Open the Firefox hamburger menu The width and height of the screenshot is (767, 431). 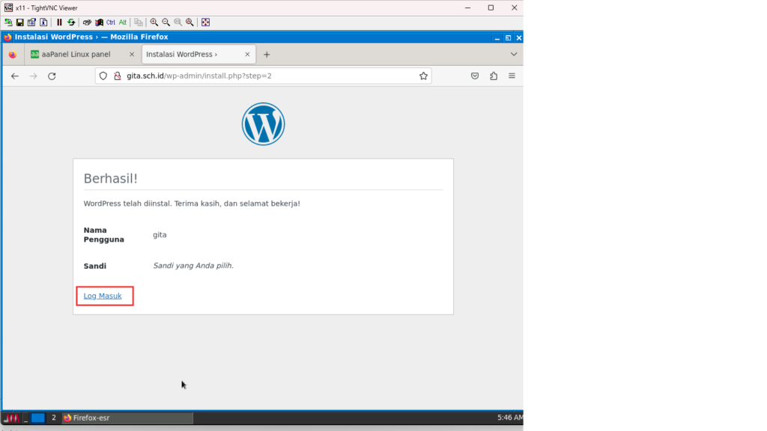coord(512,76)
